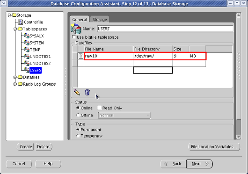Collapse the Storage root node
The image size is (248, 174).
click(9, 15)
